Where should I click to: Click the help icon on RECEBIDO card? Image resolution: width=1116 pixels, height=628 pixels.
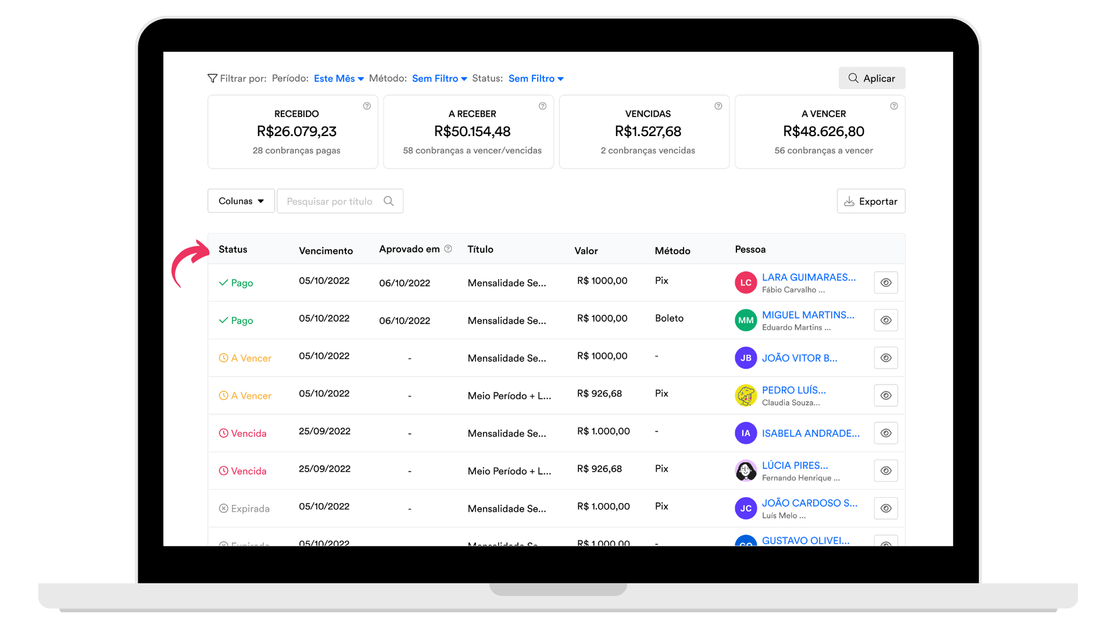(367, 106)
